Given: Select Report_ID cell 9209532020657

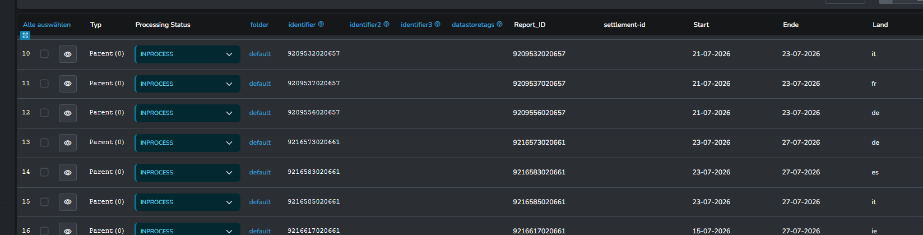Looking at the screenshot, I should [x=539, y=54].
